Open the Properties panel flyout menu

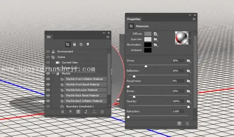click(194, 19)
